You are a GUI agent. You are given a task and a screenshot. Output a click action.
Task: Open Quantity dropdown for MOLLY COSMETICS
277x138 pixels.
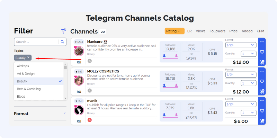(249, 83)
